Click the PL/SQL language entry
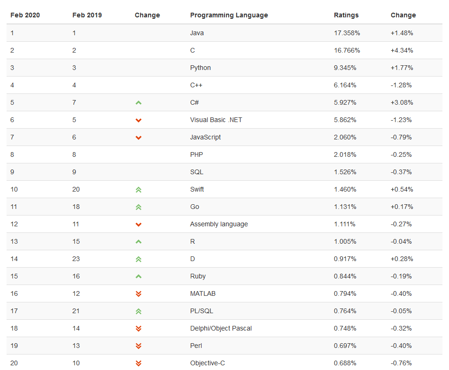The height and width of the screenshot is (370, 449). (201, 311)
